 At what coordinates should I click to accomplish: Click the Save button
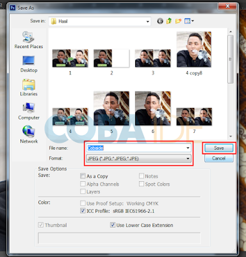coord(219,148)
